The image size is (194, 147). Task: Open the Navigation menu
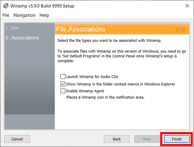pyautogui.click(x=25, y=15)
